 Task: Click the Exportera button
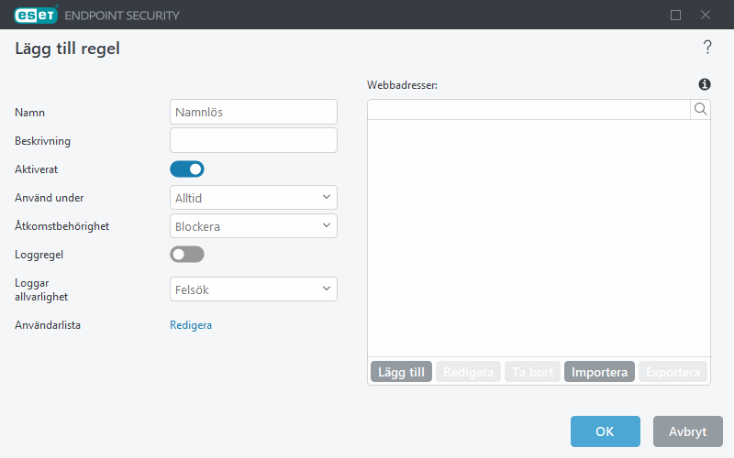[x=673, y=372]
